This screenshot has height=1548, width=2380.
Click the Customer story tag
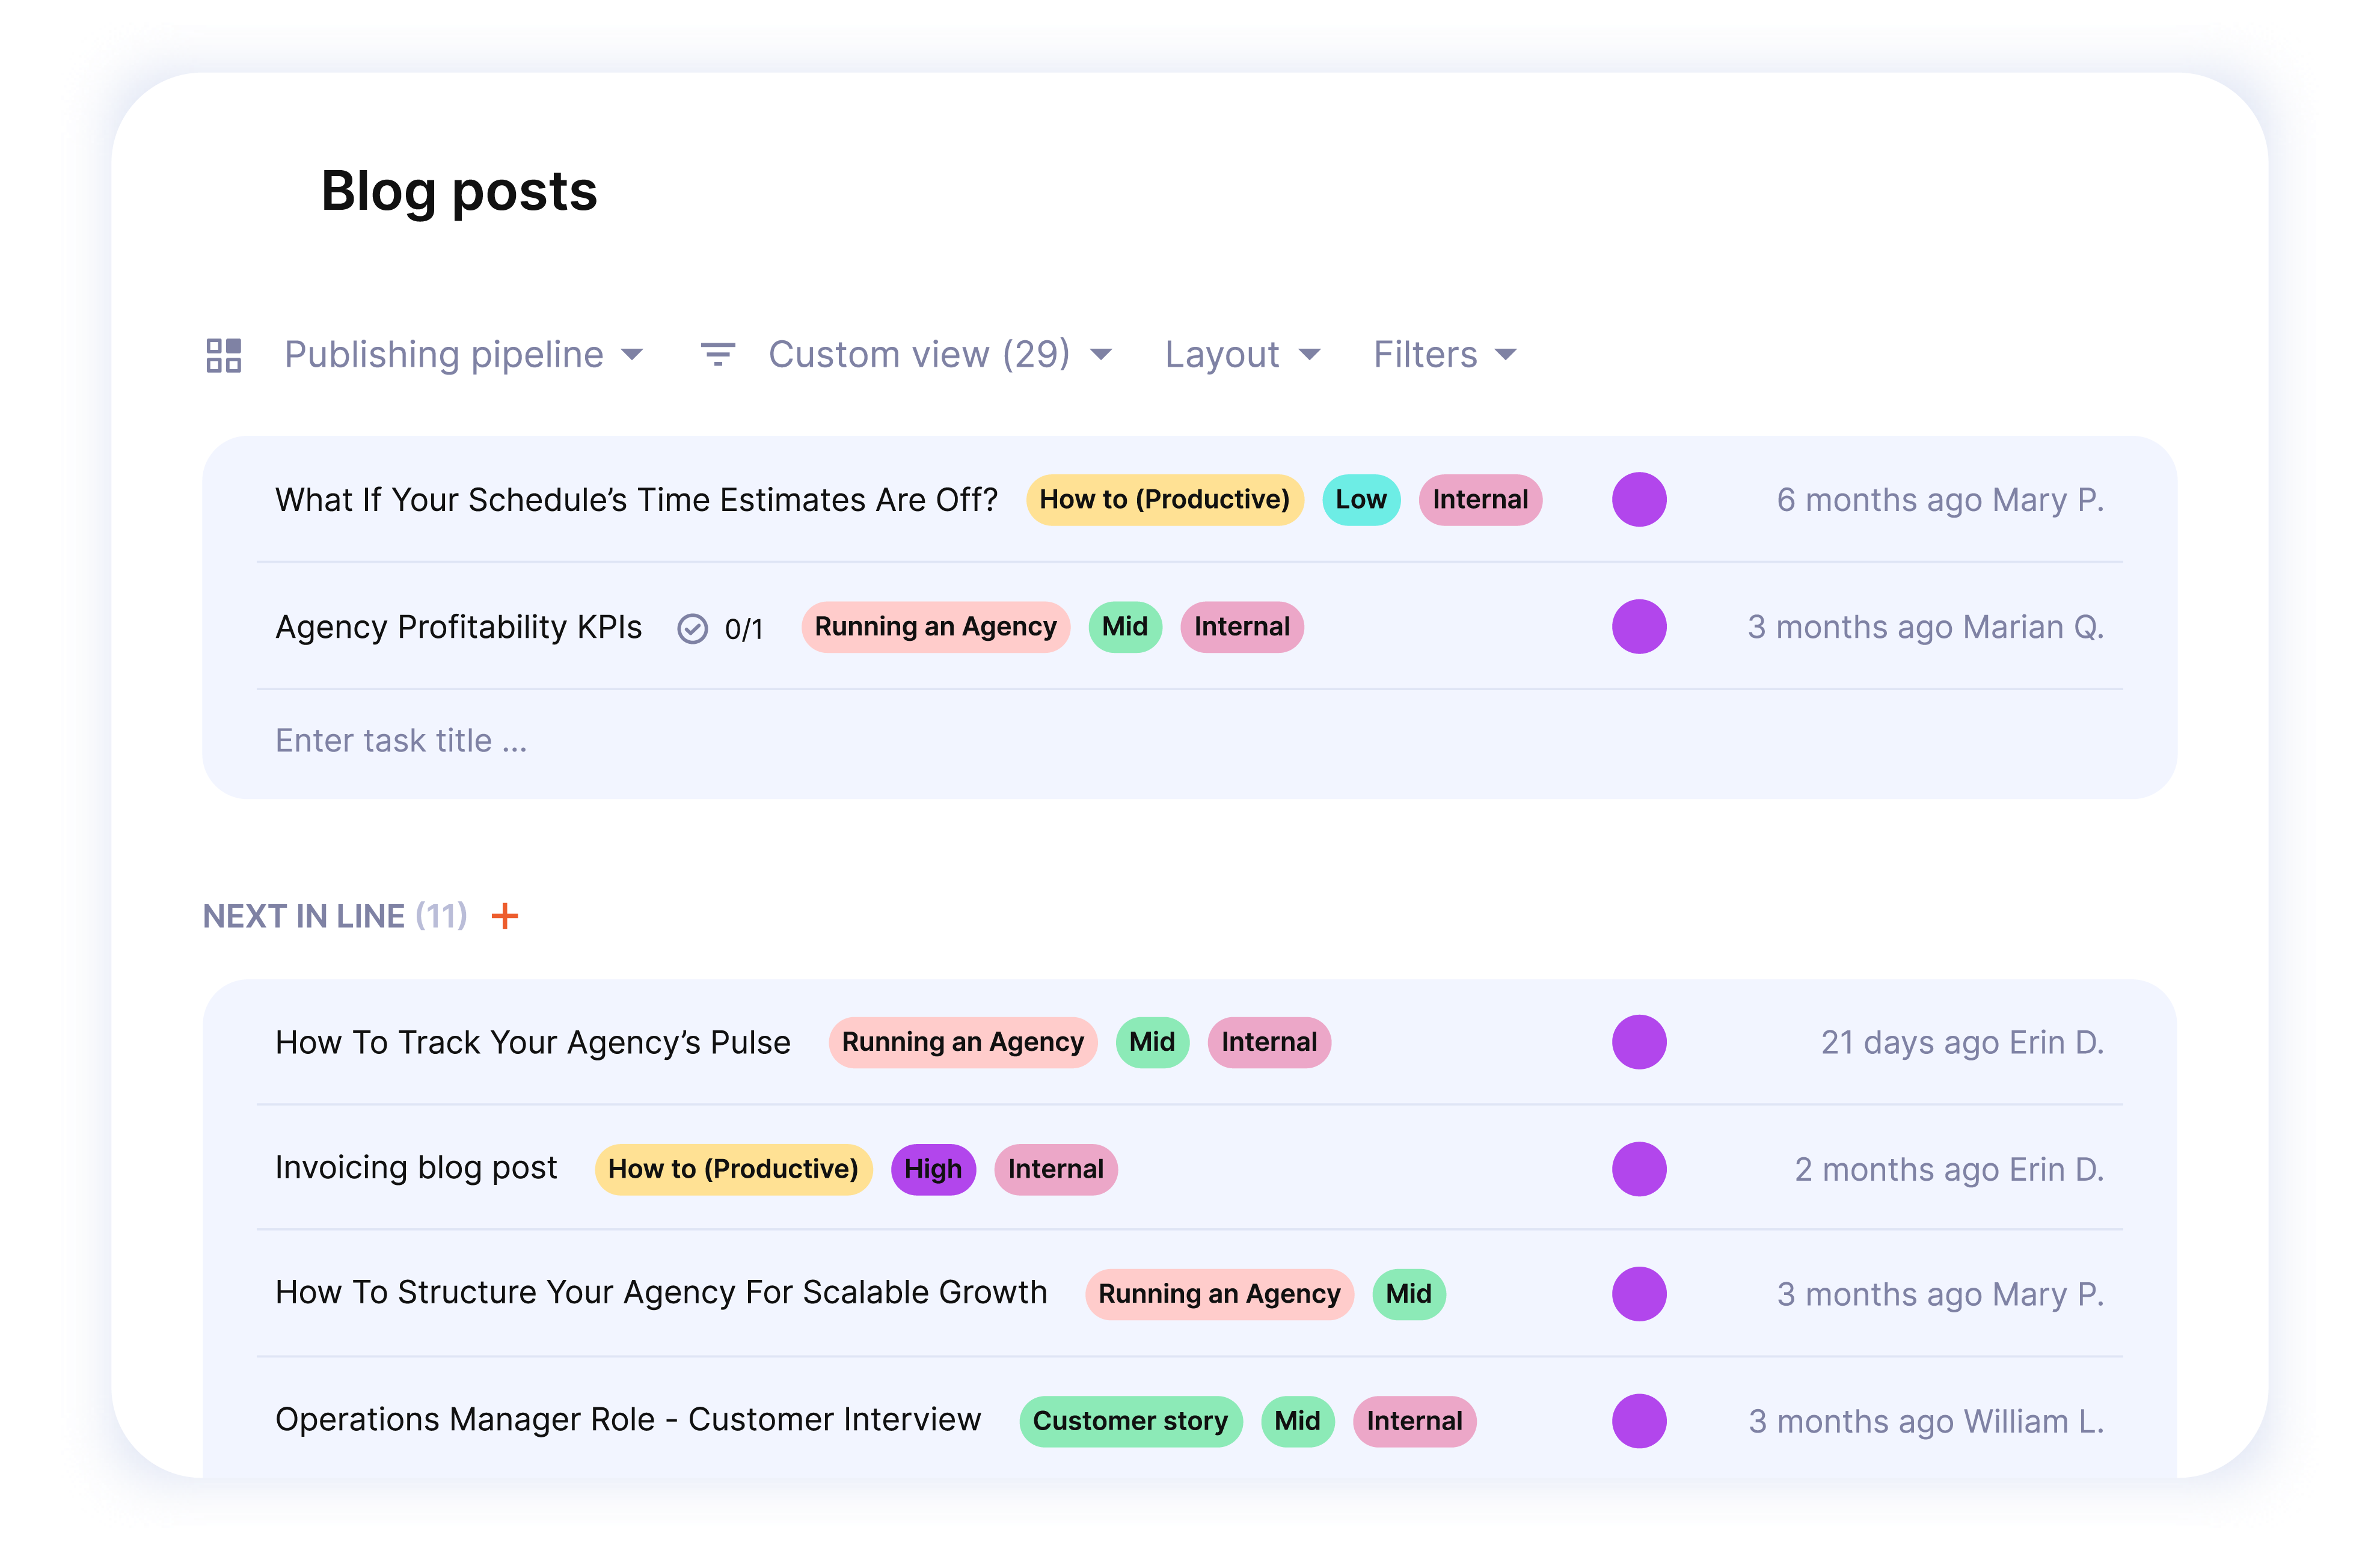(1130, 1421)
